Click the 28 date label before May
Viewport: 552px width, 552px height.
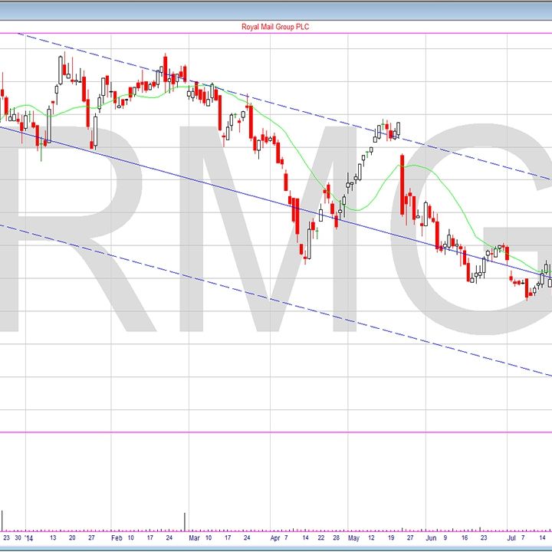coord(337,537)
